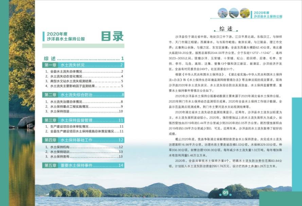Click the 综述 contents entry for page 1
The image size is (302, 206).
pyautogui.click(x=84, y=58)
